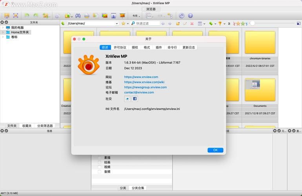The image size is (302, 196).
Task: Click the Full screen toolbar icon
Action: (16, 16)
